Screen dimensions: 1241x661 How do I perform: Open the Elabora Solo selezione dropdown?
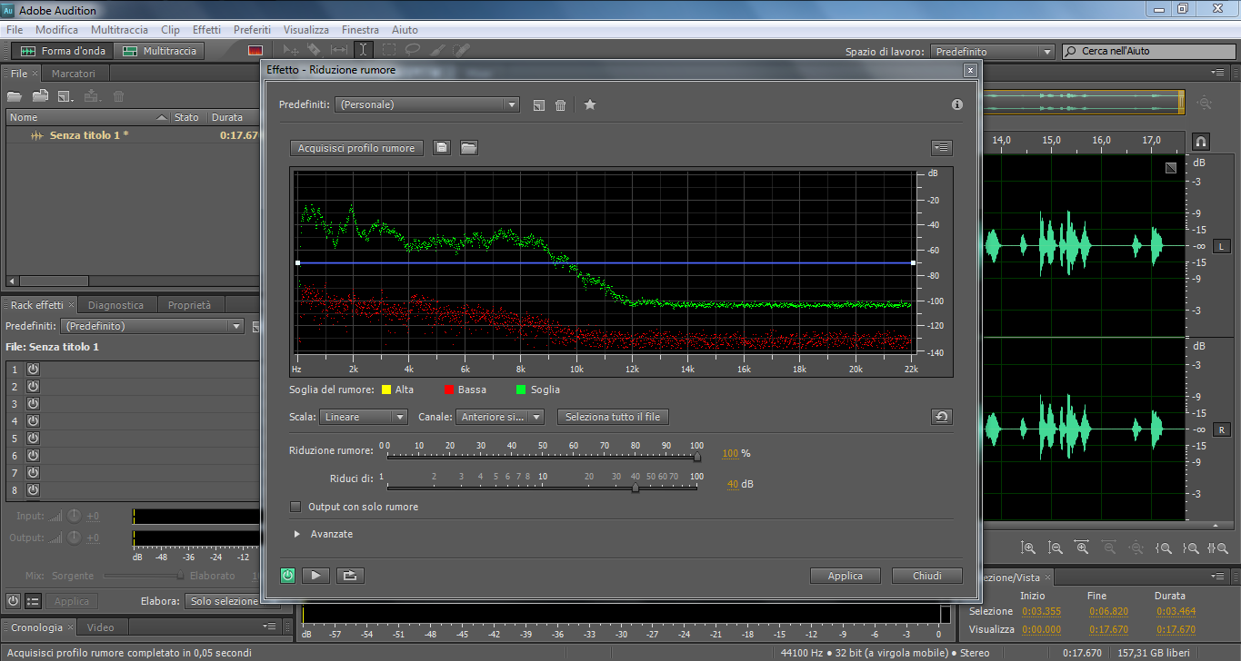(223, 601)
